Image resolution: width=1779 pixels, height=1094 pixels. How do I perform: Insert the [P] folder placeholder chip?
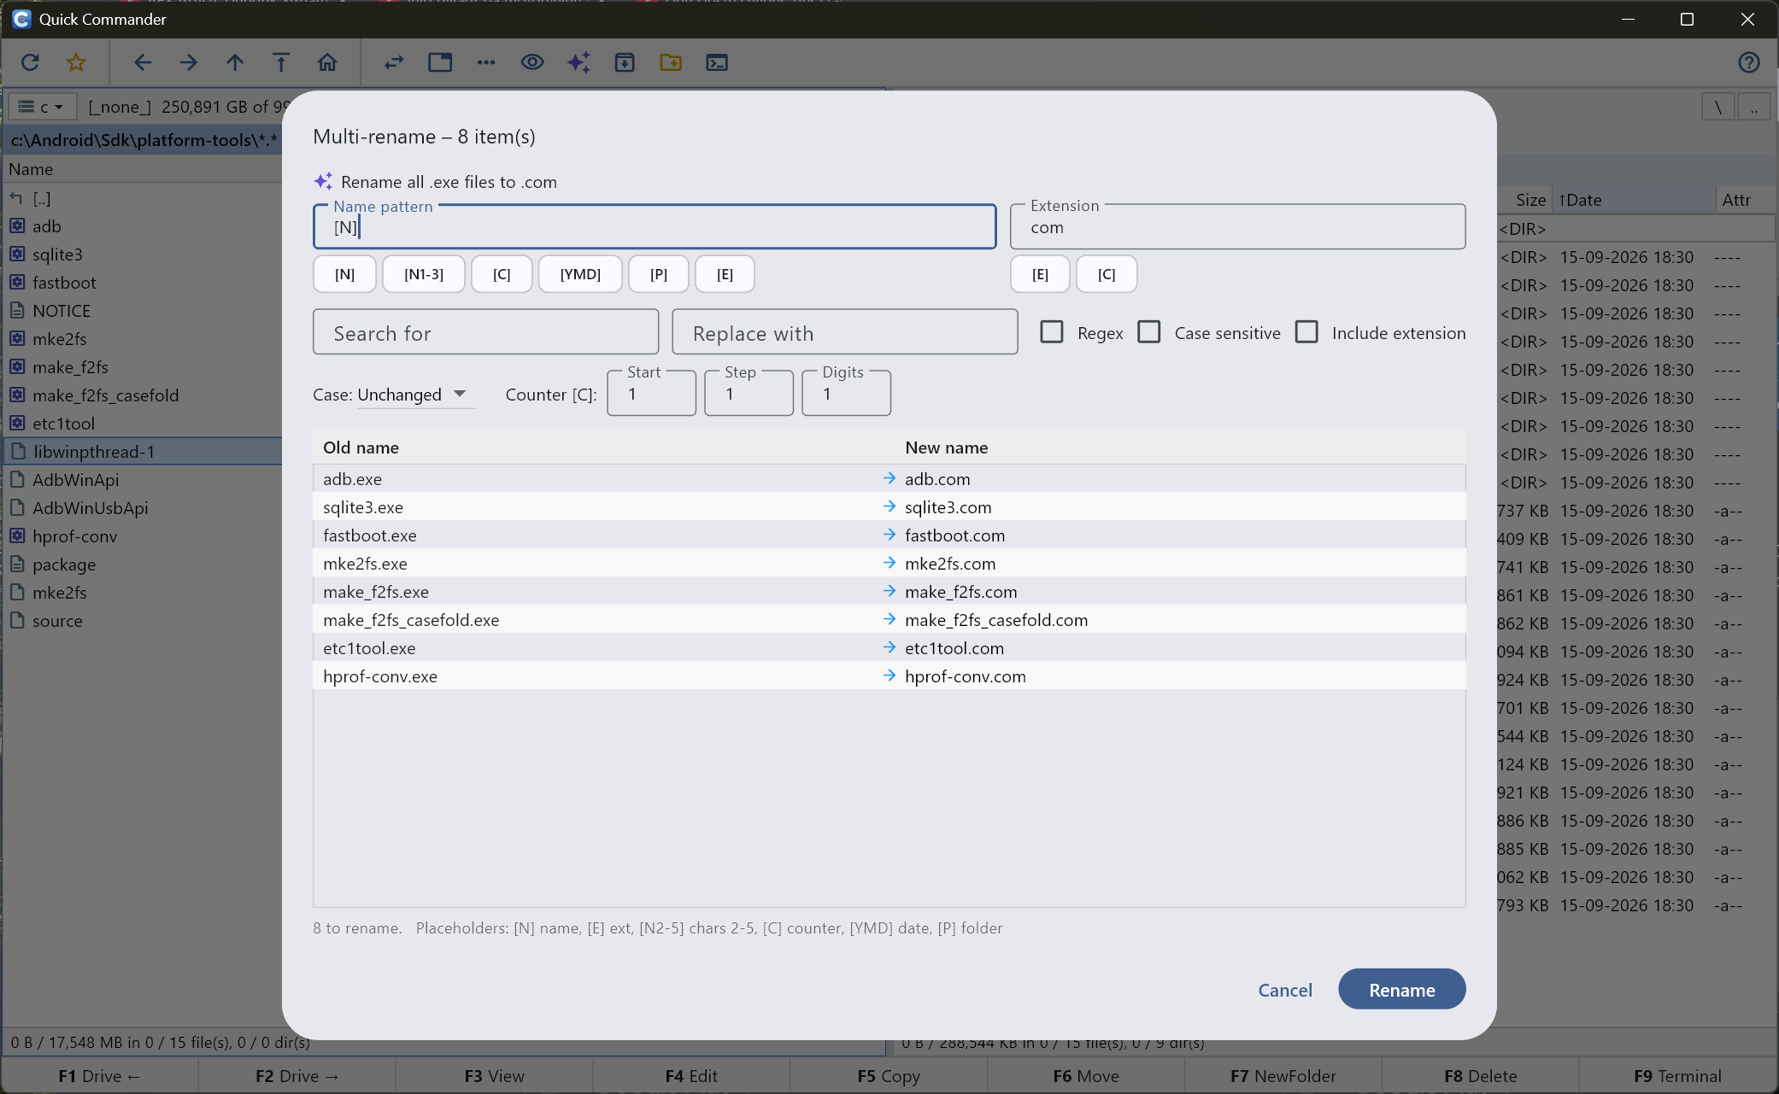659,274
